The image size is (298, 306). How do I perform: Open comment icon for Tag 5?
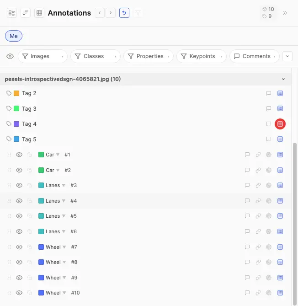269,139
